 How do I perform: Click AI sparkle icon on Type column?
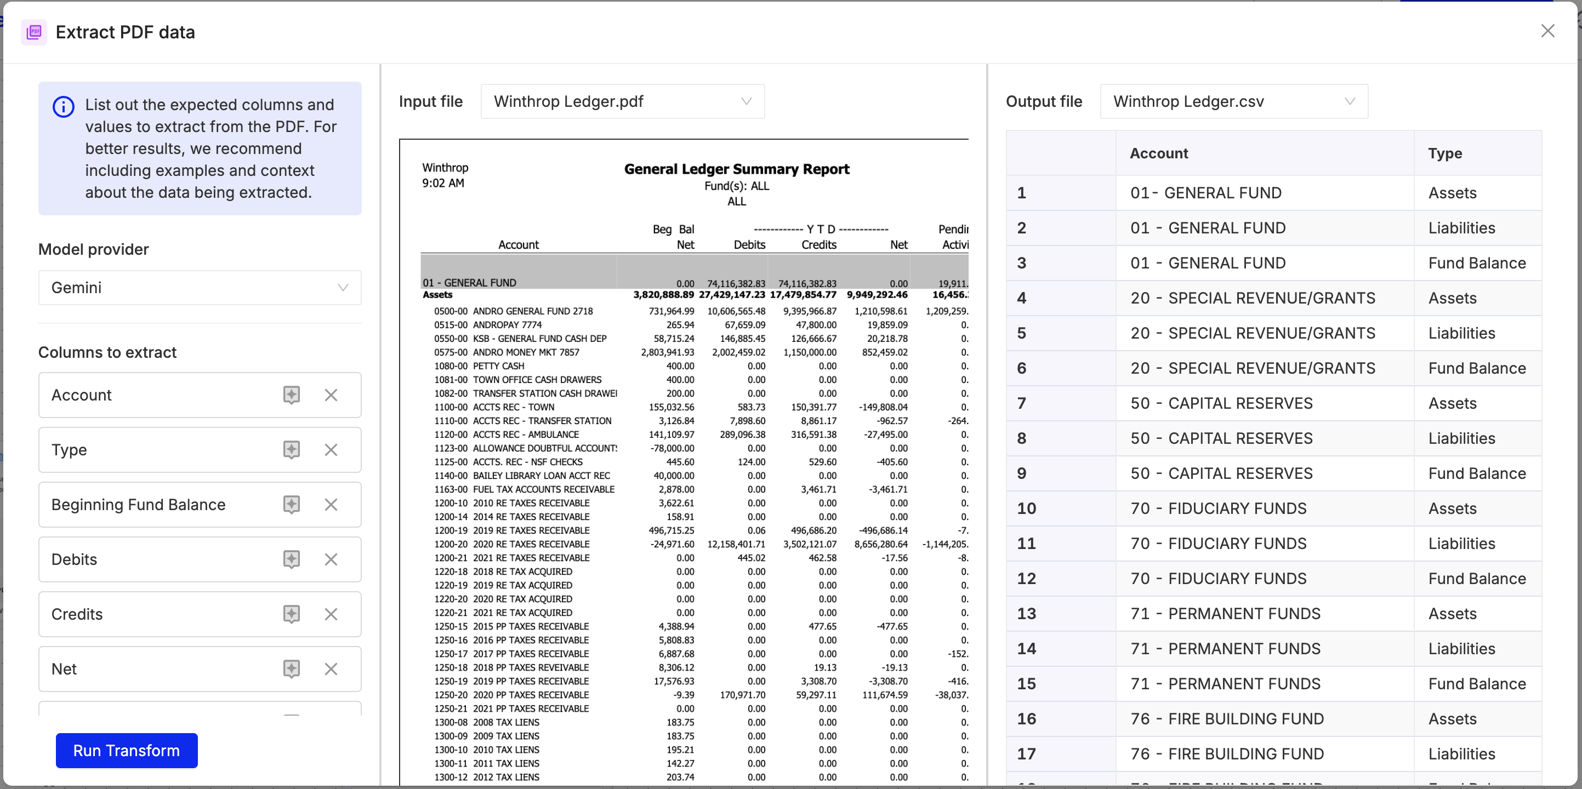coord(291,449)
